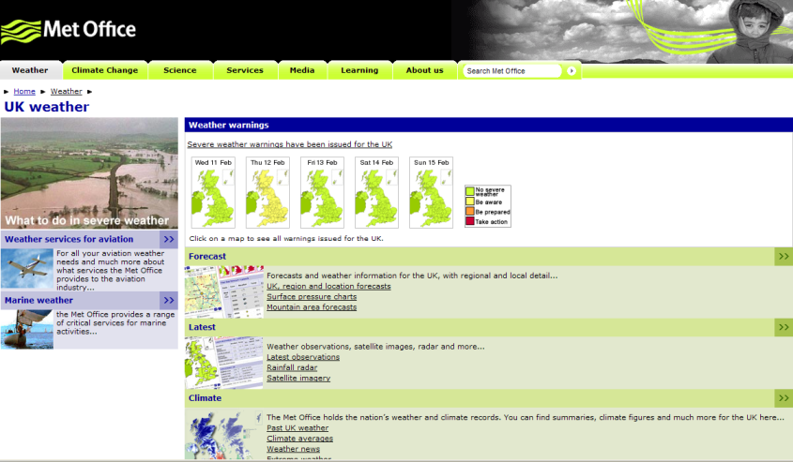Expand the Climate section arrow

coord(784,398)
